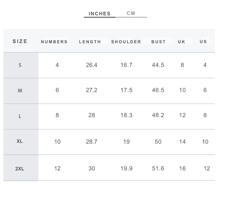Select the S size row label
Image resolution: width=228 pixels, height=198 pixels.
(20, 65)
